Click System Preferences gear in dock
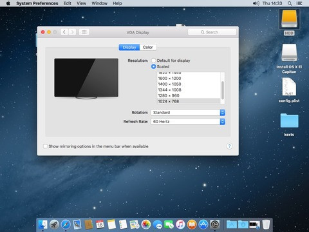 point(215,225)
